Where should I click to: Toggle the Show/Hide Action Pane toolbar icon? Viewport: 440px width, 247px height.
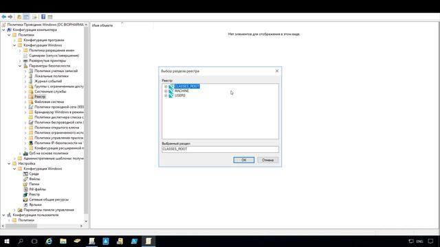click(50, 17)
